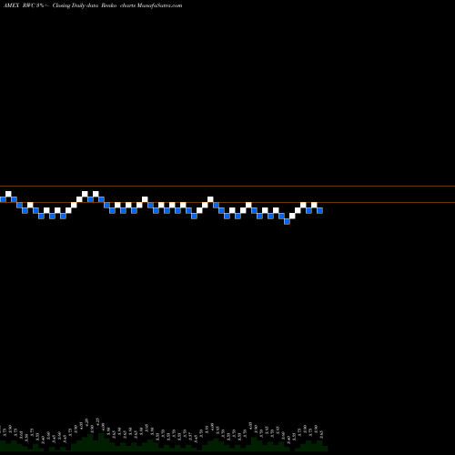Select the lowest blue Renko brick
The image size is (455, 455).
tap(287, 221)
